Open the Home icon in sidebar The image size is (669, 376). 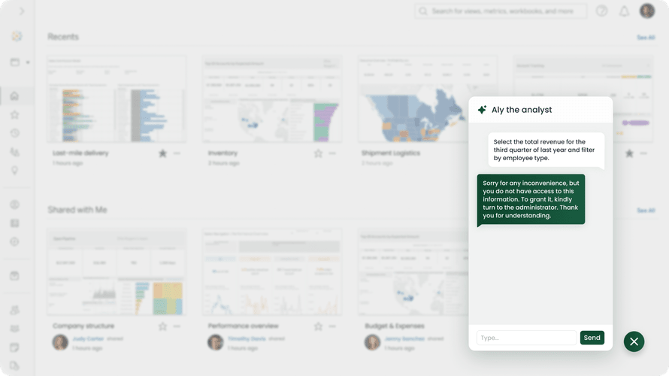(x=15, y=96)
